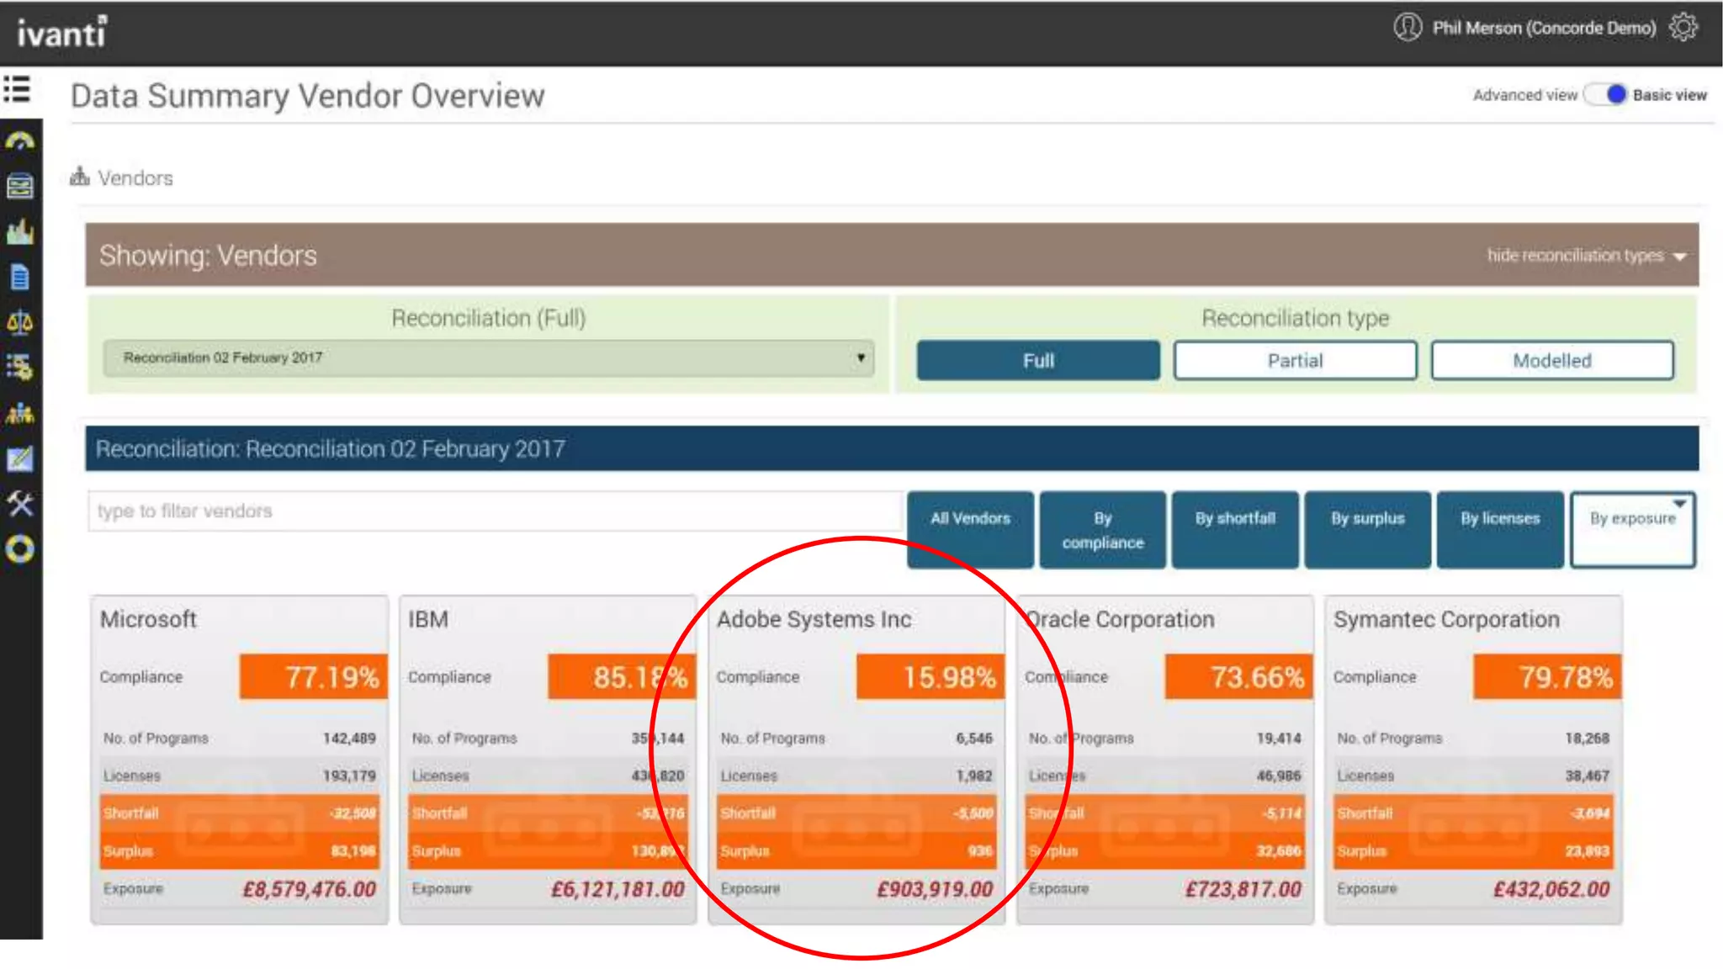1723x969 pixels.
Task: Click Symantec exposure £432,062.00
Action: click(1551, 889)
